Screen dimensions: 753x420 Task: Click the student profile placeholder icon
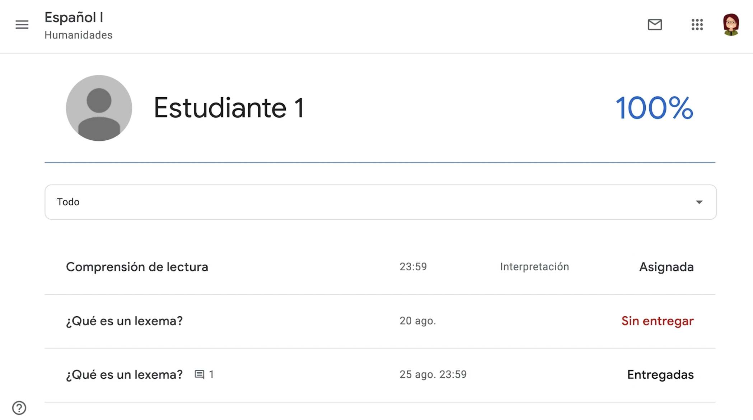point(99,108)
